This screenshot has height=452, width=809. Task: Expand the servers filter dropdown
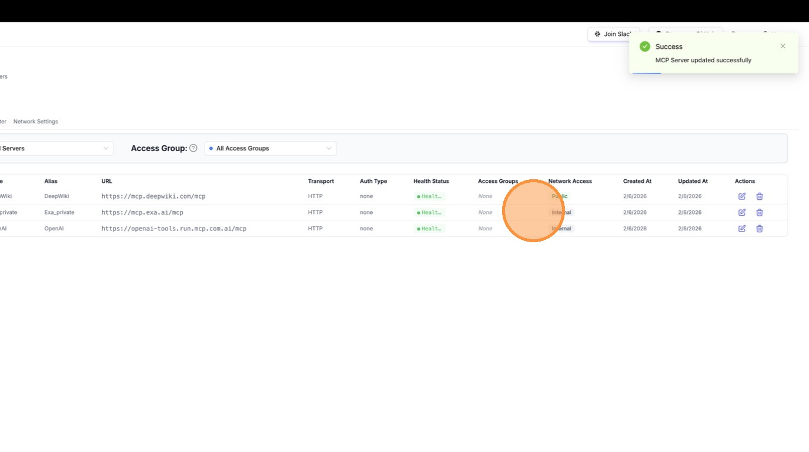click(x=56, y=149)
